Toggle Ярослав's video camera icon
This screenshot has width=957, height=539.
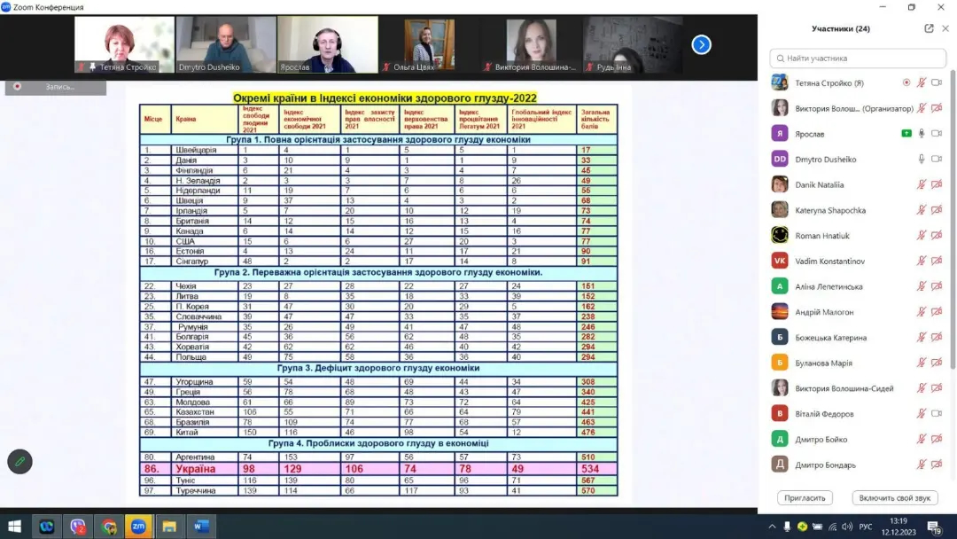click(937, 134)
